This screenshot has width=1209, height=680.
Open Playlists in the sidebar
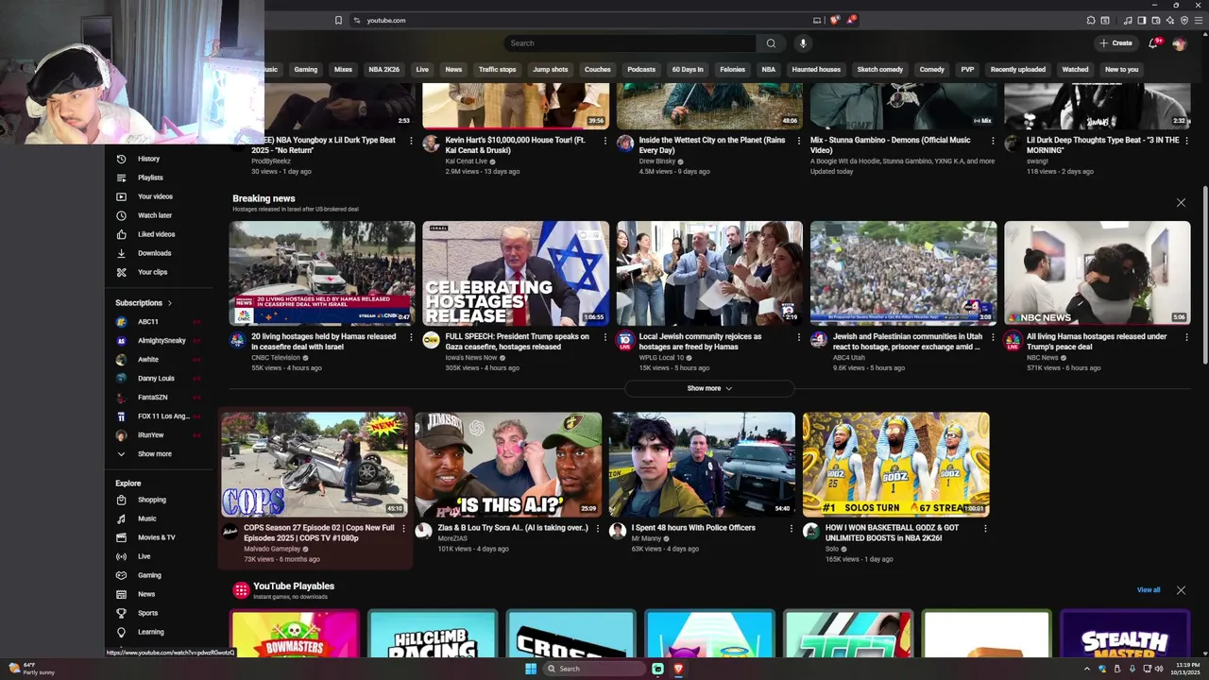tap(159, 178)
